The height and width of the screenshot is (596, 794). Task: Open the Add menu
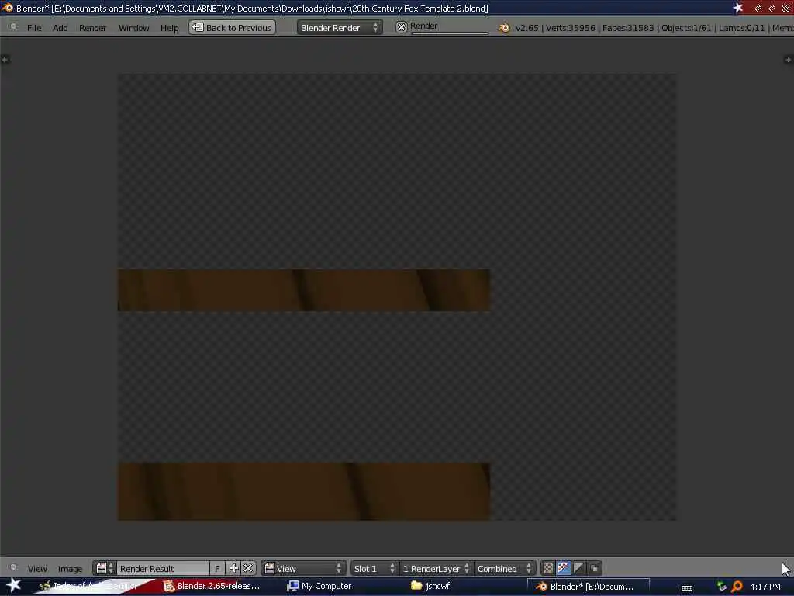[60, 28]
